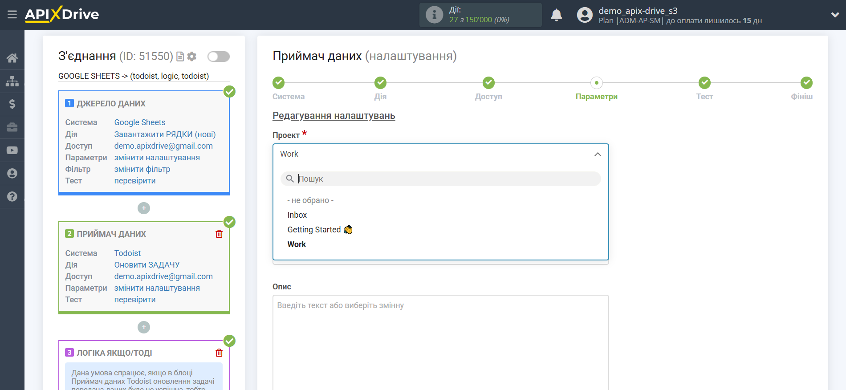Click source перевірити test link
The width and height of the screenshot is (846, 390).
[x=135, y=181]
